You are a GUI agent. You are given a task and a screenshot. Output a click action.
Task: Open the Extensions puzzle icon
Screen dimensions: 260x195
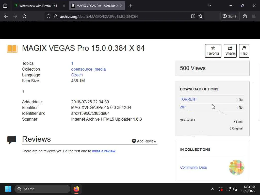pos(245,16)
